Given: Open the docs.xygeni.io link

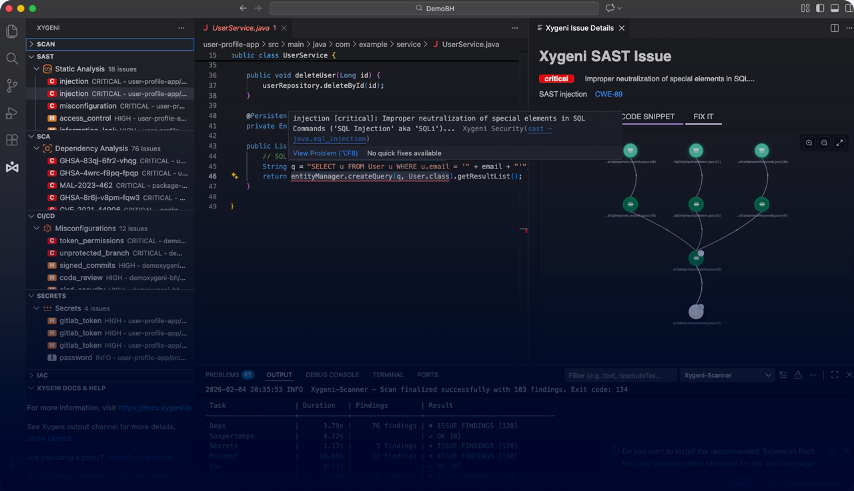Looking at the screenshot, I should point(155,408).
